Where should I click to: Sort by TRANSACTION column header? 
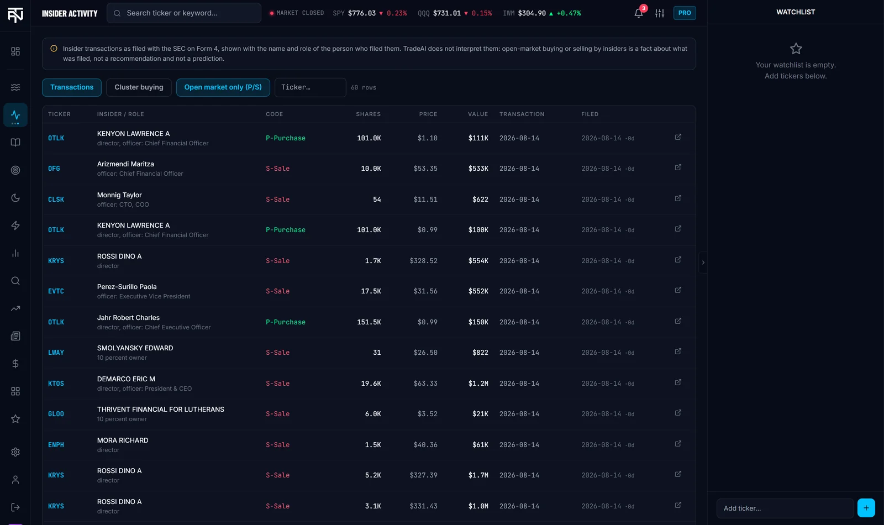[522, 114]
